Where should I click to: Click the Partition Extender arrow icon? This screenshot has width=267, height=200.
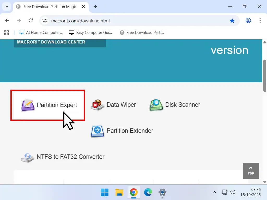(97, 131)
